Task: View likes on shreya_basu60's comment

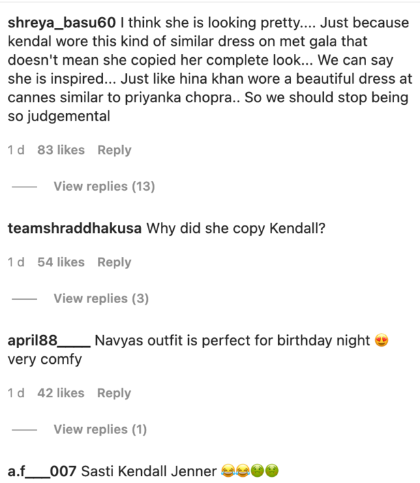Action: tap(61, 150)
